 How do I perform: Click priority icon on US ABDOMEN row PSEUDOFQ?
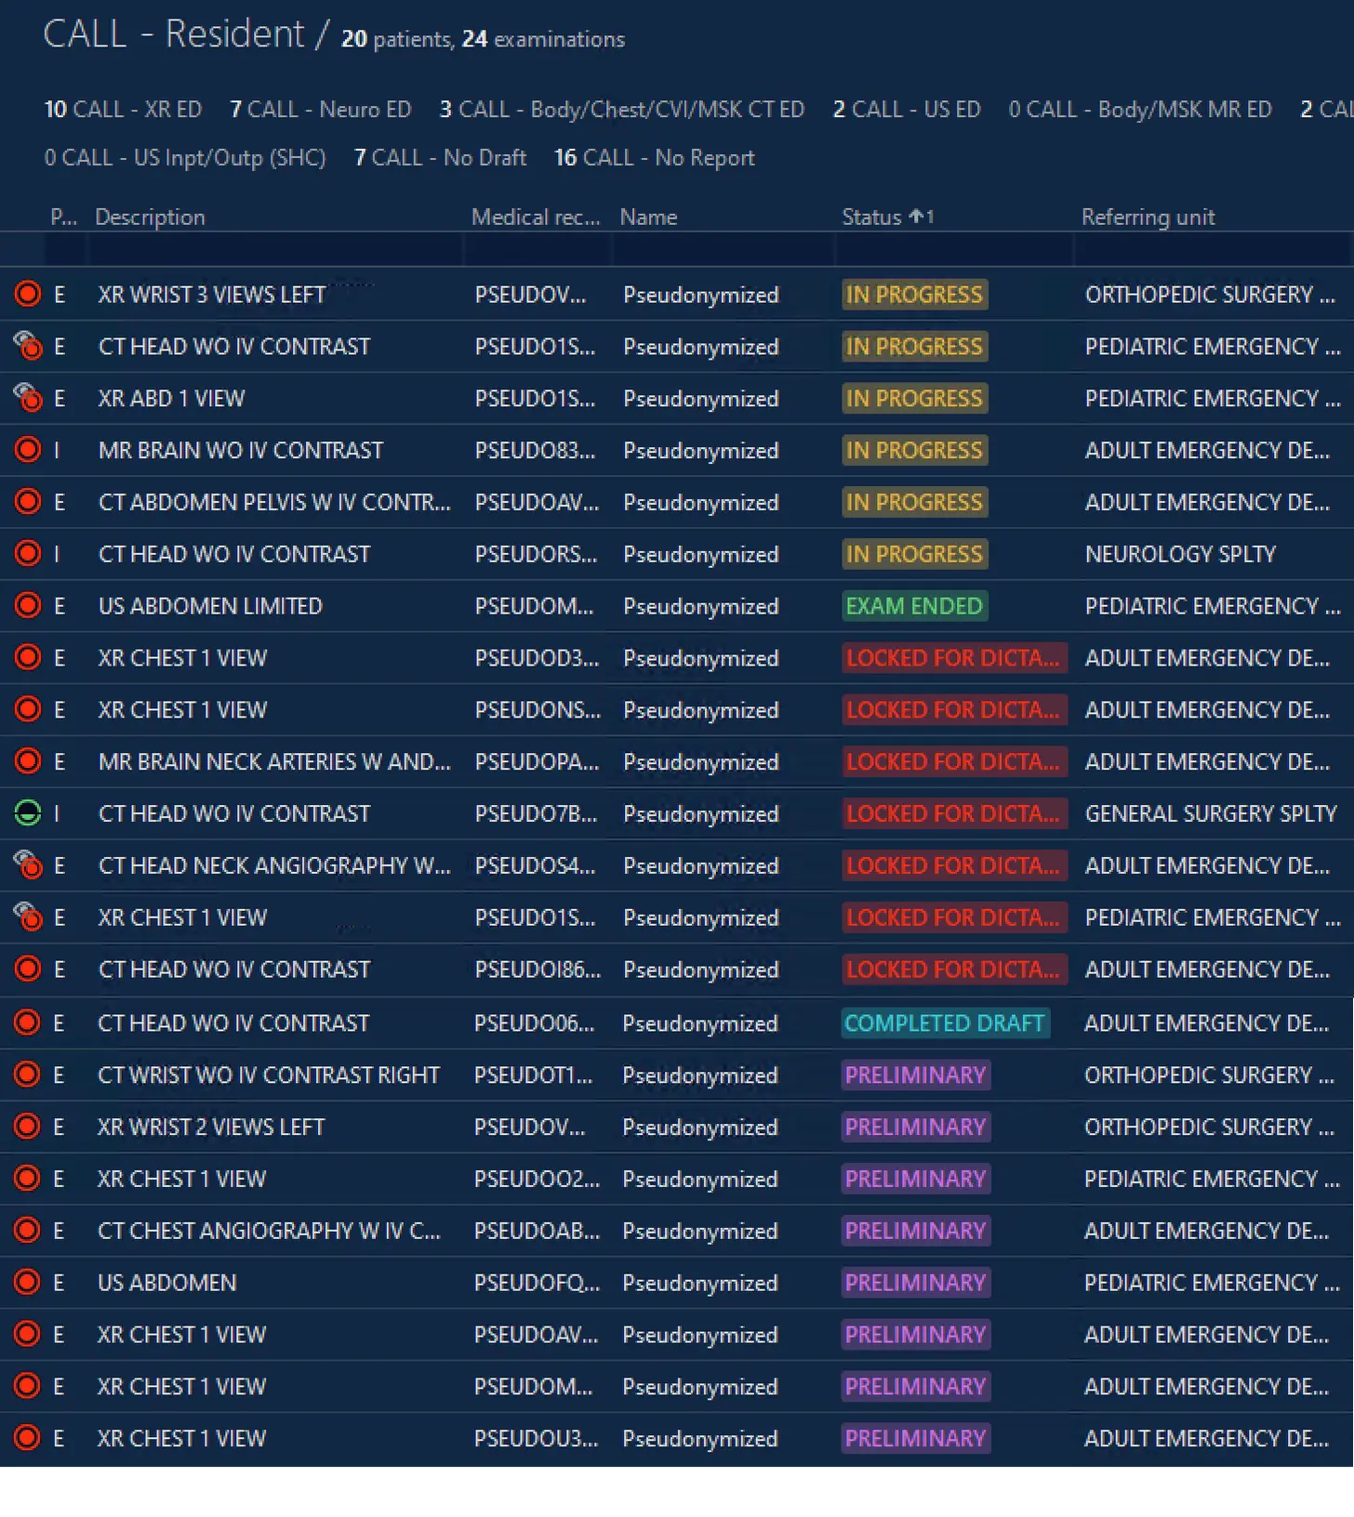(x=28, y=1283)
